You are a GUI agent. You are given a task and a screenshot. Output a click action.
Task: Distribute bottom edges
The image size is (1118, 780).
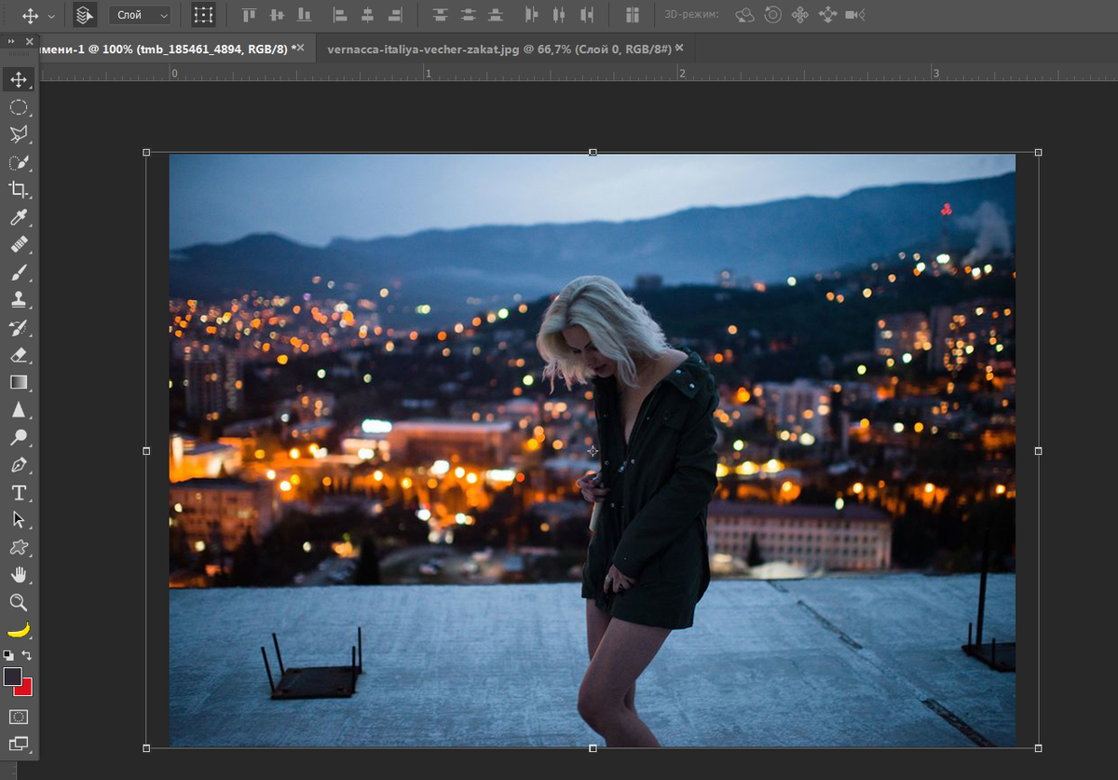(496, 15)
